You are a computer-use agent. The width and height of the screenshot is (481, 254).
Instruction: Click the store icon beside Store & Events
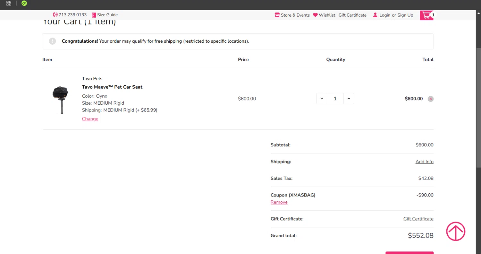click(277, 15)
